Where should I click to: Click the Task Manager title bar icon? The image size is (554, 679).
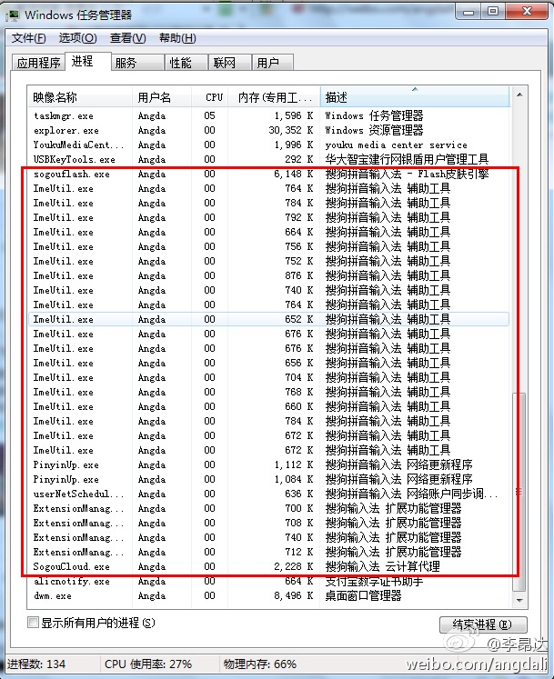pyautogui.click(x=13, y=15)
